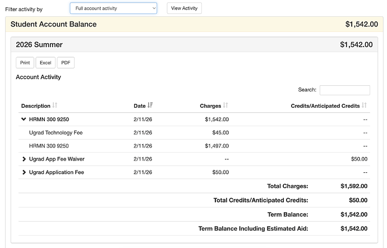
Task: Click the sort arrows next to Charges
Action: pyautogui.click(x=225, y=105)
